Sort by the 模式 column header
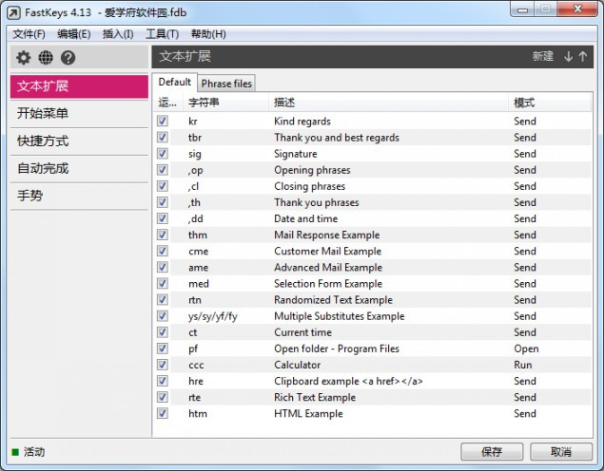Viewport: 604px width, 471px height. click(x=550, y=103)
